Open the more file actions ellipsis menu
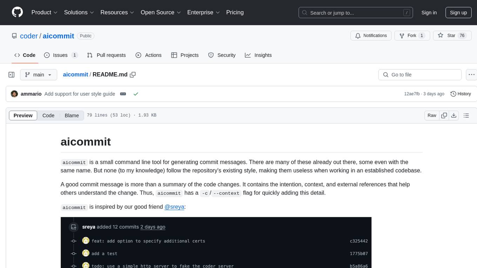The width and height of the screenshot is (477, 268). (472, 75)
